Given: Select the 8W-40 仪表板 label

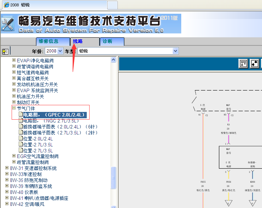Looking at the screenshot, I should (24, 192).
